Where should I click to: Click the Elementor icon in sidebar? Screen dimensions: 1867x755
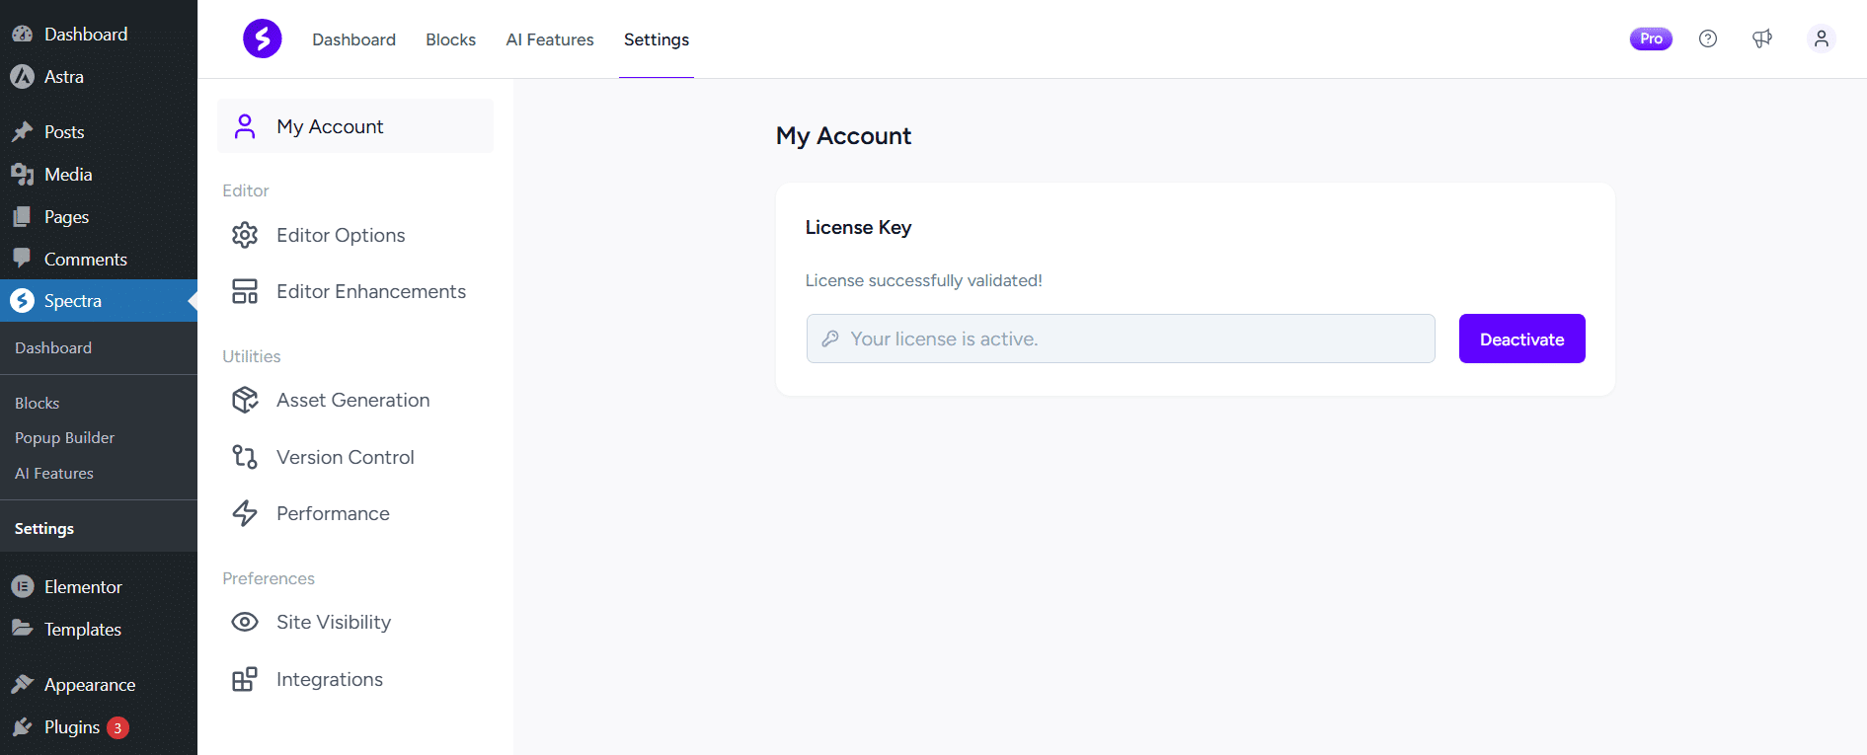coord(22,586)
